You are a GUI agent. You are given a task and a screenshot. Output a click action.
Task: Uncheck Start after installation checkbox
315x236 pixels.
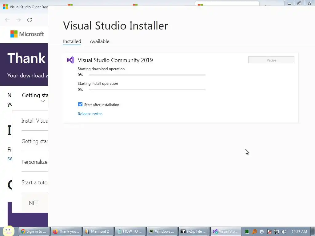tap(80, 104)
